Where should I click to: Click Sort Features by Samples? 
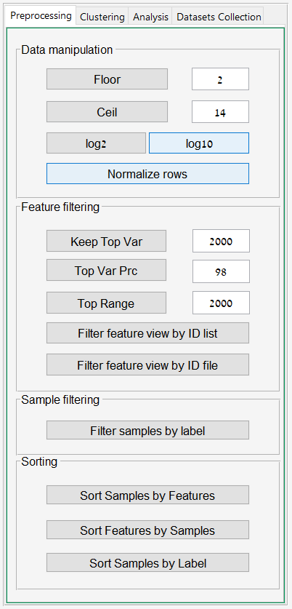pyautogui.click(x=147, y=530)
